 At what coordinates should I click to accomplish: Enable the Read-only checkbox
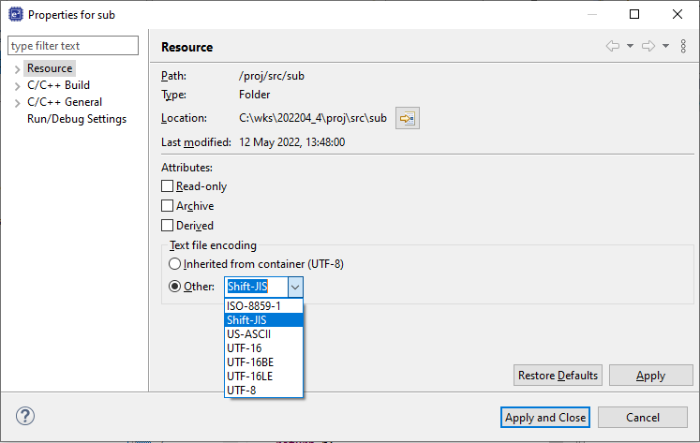point(168,186)
